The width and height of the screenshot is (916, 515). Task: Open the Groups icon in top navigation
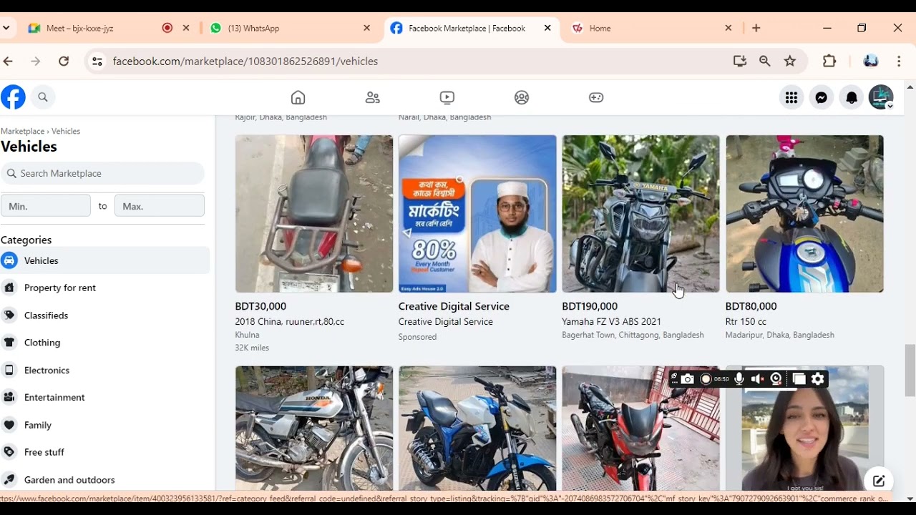[522, 97]
